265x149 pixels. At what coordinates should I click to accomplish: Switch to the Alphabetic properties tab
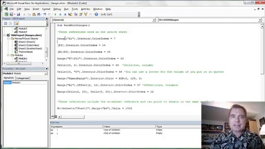click(x=9, y=78)
